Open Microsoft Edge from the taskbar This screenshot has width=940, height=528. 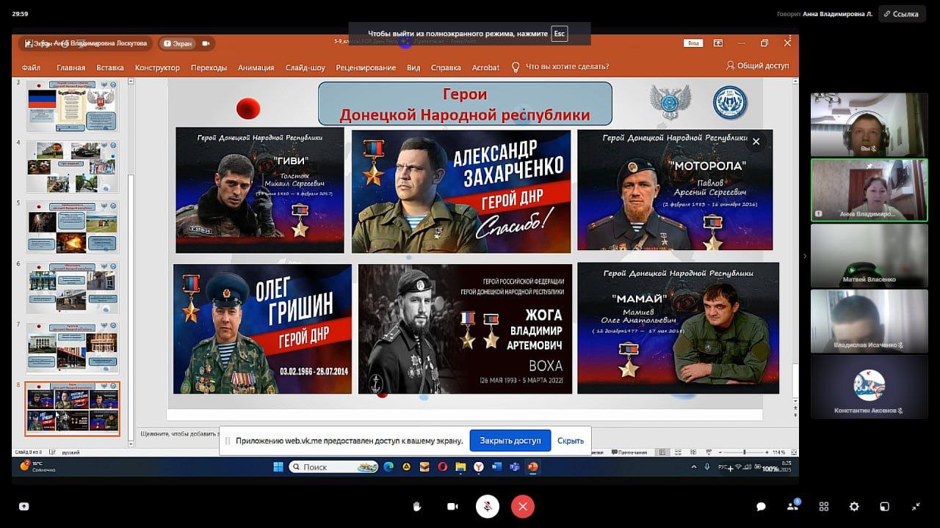(x=388, y=466)
